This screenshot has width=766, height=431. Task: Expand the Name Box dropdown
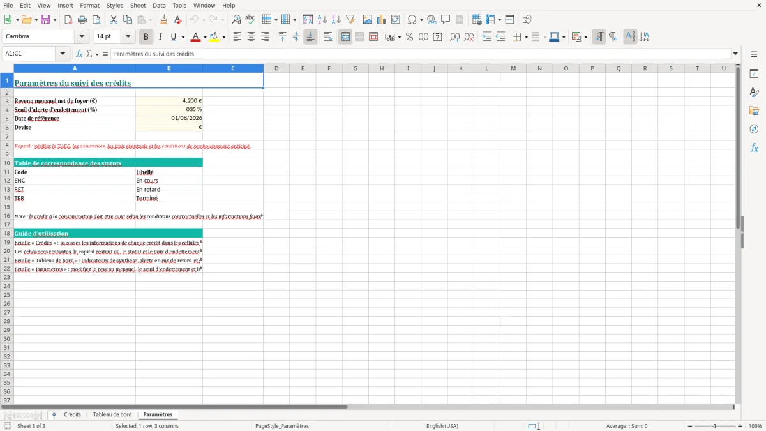[x=63, y=54]
